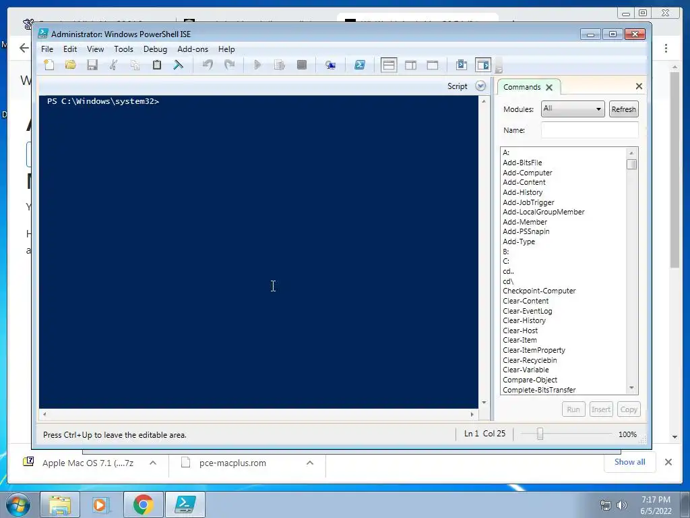Open the Help menu

point(226,49)
